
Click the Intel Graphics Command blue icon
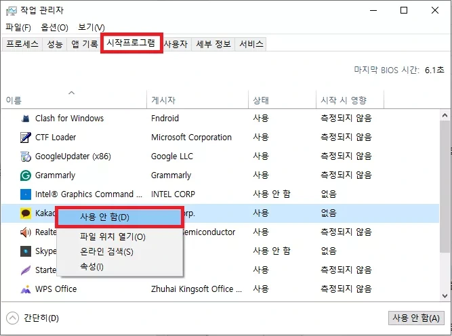[26, 194]
